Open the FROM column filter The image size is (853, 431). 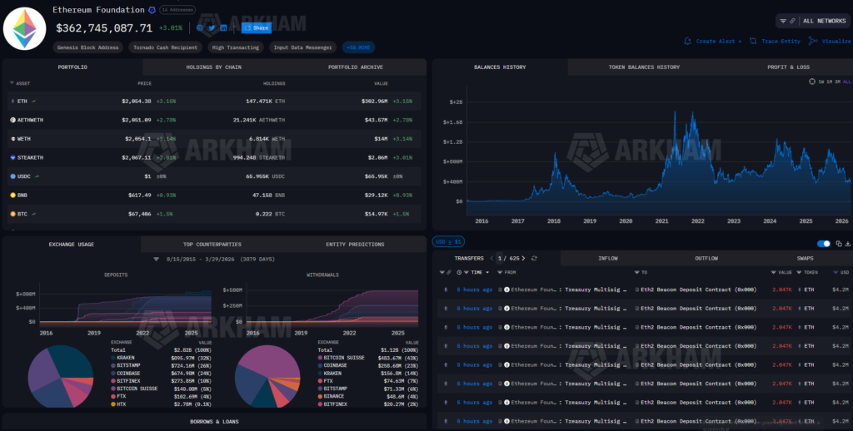500,272
